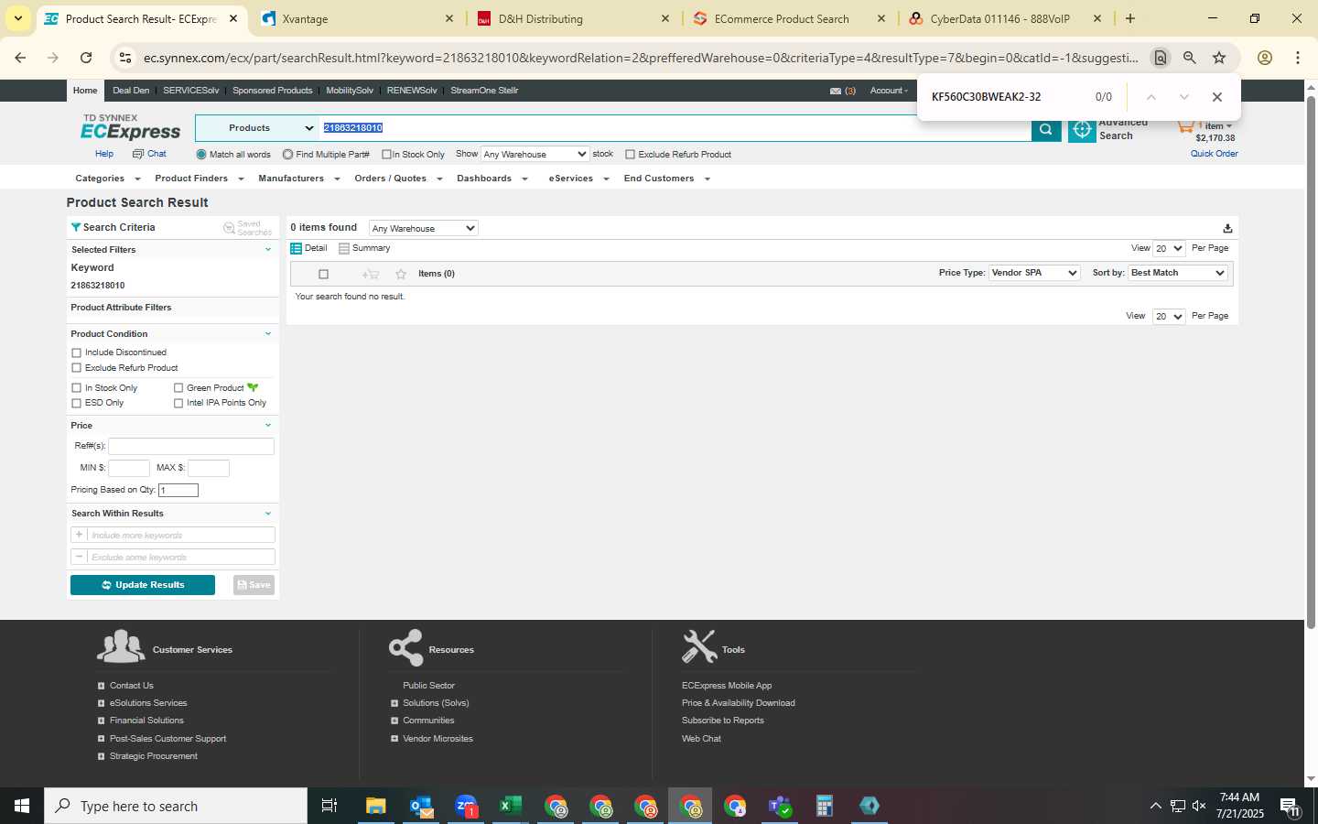Viewport: 1318px width, 824px height.
Task: Open File Explorer from the taskbar
Action: (x=376, y=806)
